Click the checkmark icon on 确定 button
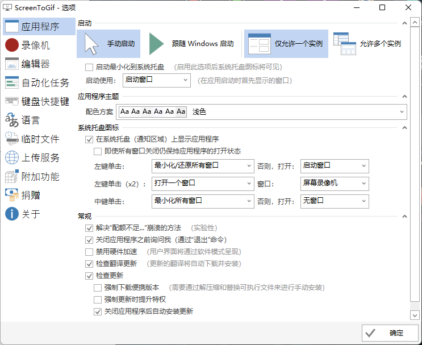This screenshot has width=422, height=345. coord(370,333)
